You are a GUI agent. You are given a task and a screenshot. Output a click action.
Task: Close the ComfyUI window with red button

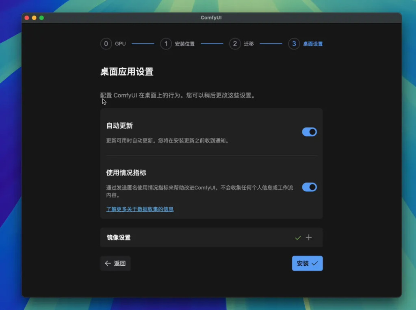pos(27,18)
